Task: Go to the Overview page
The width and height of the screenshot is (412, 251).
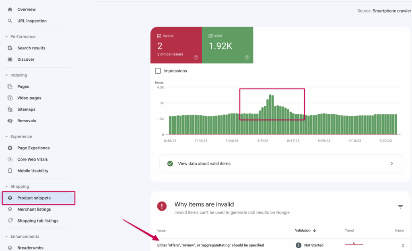Action: click(27, 9)
